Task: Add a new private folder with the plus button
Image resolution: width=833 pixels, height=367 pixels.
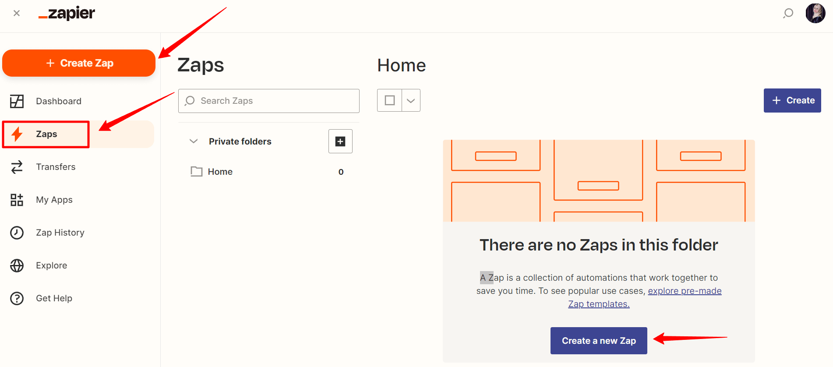Action: (x=340, y=141)
